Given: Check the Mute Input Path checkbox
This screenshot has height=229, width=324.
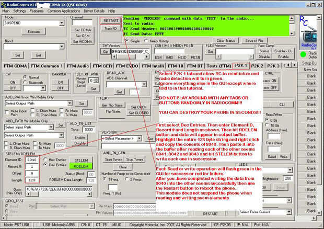Looking at the screenshot, I should click(x=7, y=112).
